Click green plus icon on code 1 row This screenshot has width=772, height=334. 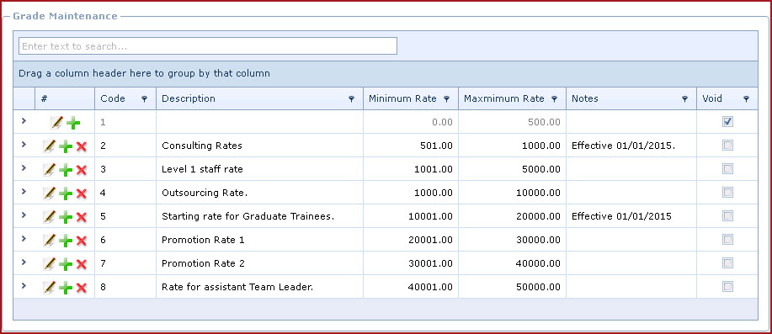tap(73, 123)
